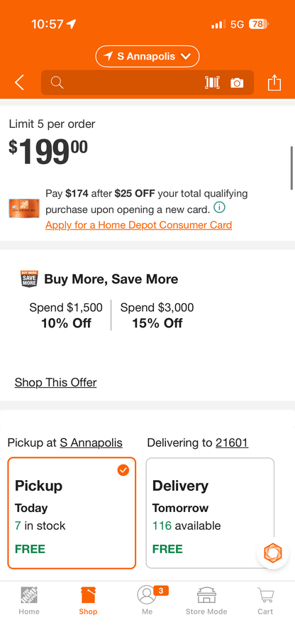Open the barcode scanner icon
The image size is (295, 642).
pyautogui.click(x=212, y=82)
